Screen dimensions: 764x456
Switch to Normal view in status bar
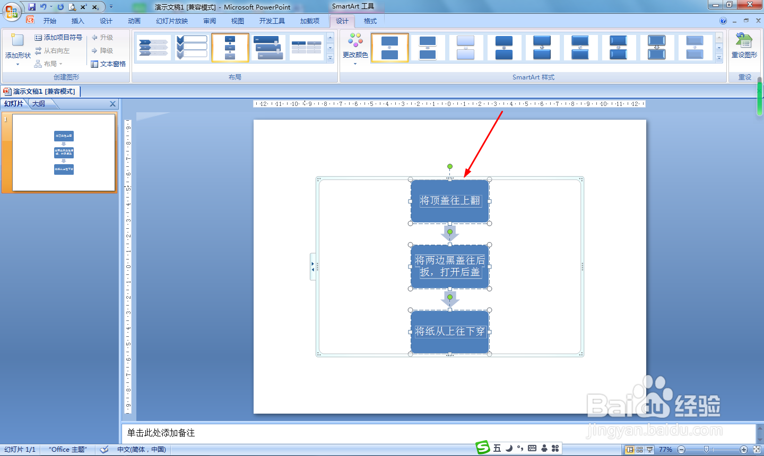pos(630,450)
